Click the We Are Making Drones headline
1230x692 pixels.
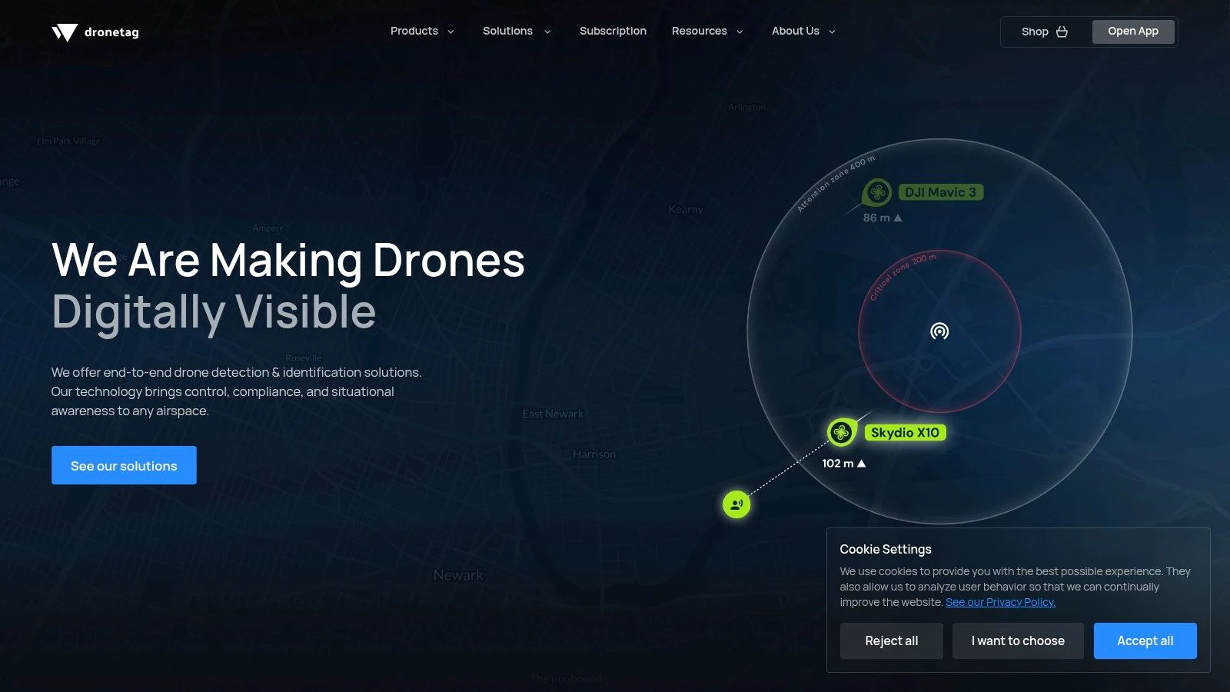[x=288, y=260]
